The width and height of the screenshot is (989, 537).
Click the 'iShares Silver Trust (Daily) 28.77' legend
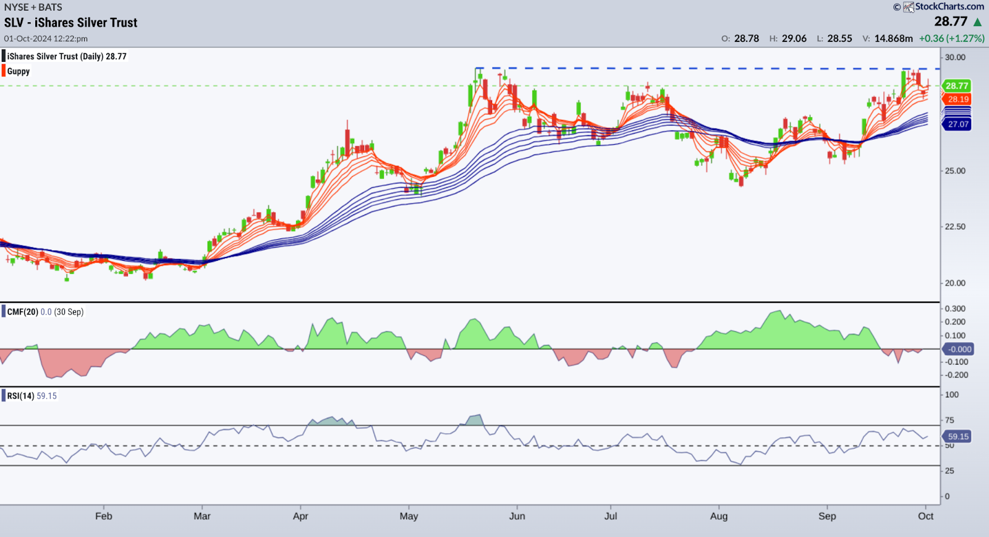coord(67,56)
